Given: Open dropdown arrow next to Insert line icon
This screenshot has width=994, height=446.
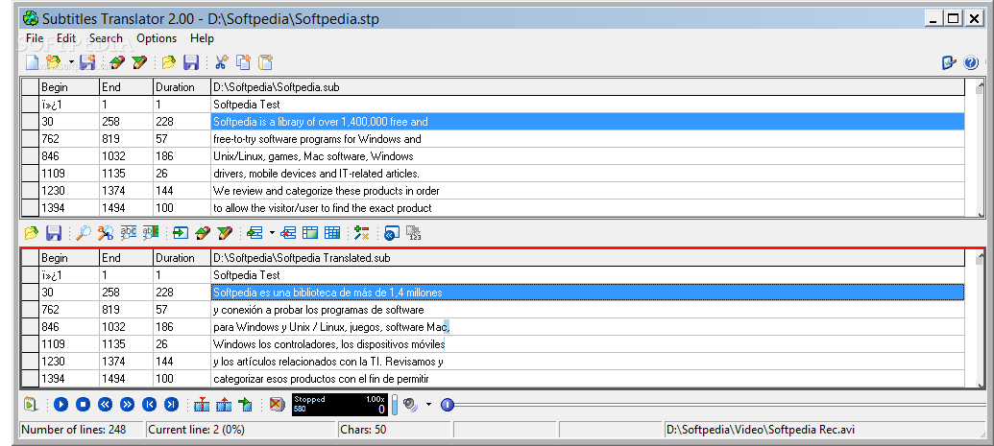Looking at the screenshot, I should tap(273, 233).
